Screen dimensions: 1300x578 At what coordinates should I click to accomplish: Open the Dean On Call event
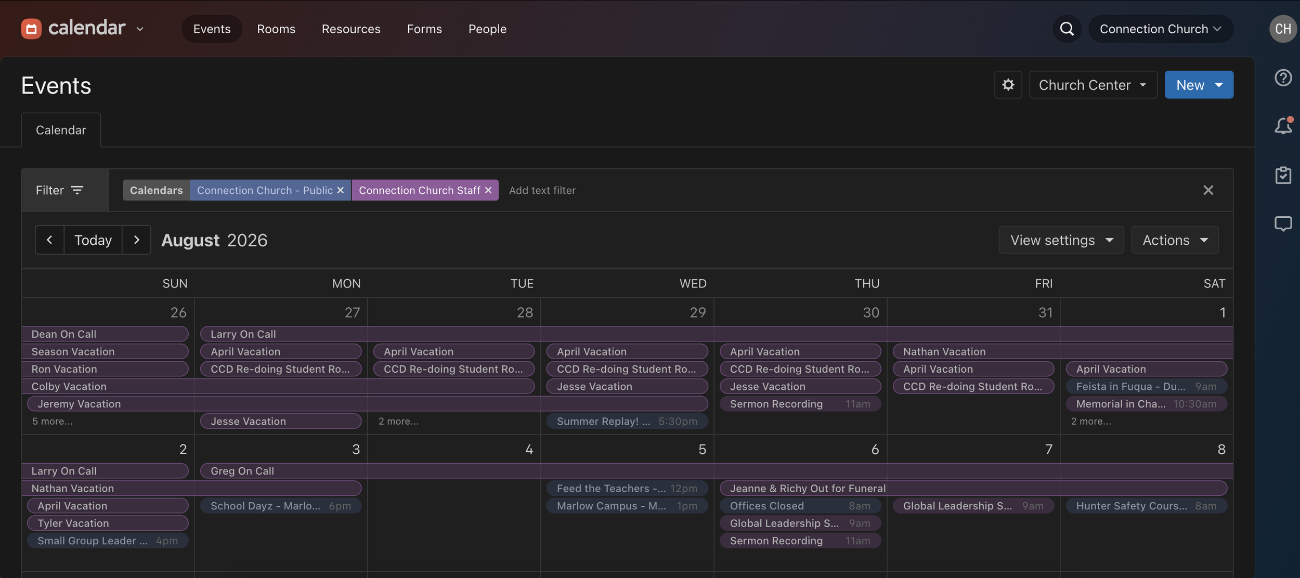click(x=105, y=334)
